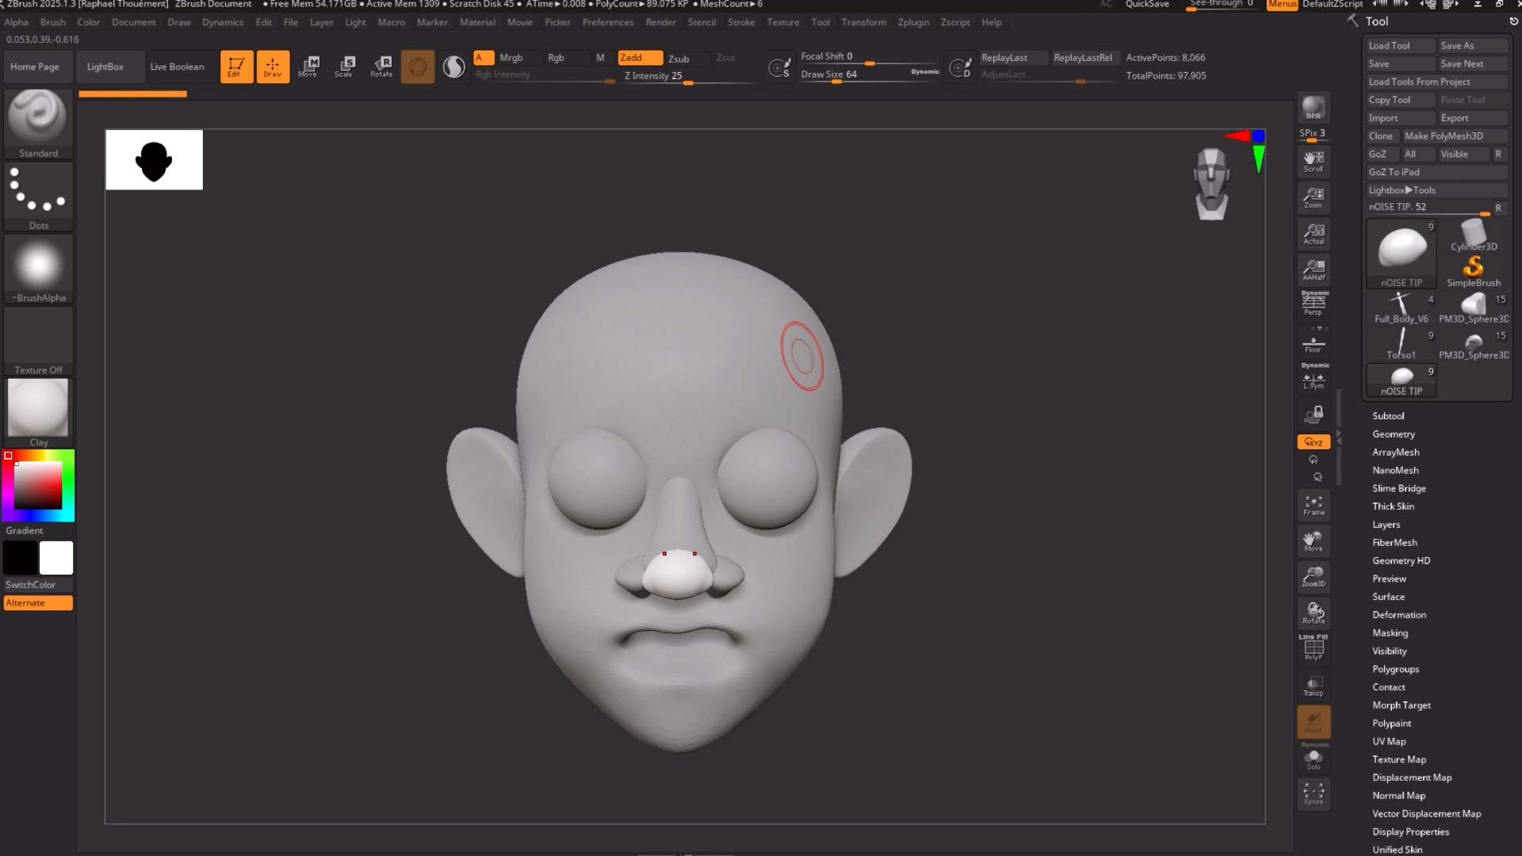This screenshot has width=1522, height=856.
Task: Toggle Persp perspective mode
Action: 1314,304
